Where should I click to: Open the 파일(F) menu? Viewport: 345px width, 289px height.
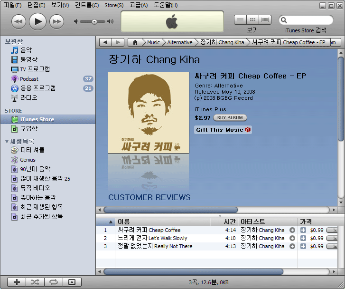click(12, 5)
